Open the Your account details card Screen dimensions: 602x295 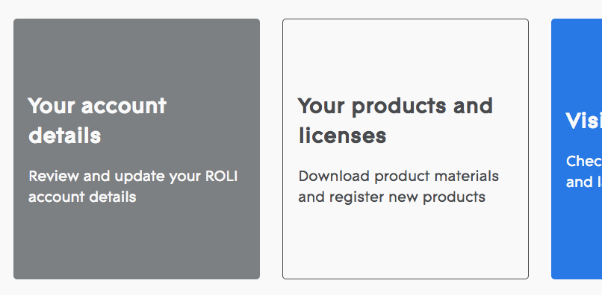click(x=137, y=149)
